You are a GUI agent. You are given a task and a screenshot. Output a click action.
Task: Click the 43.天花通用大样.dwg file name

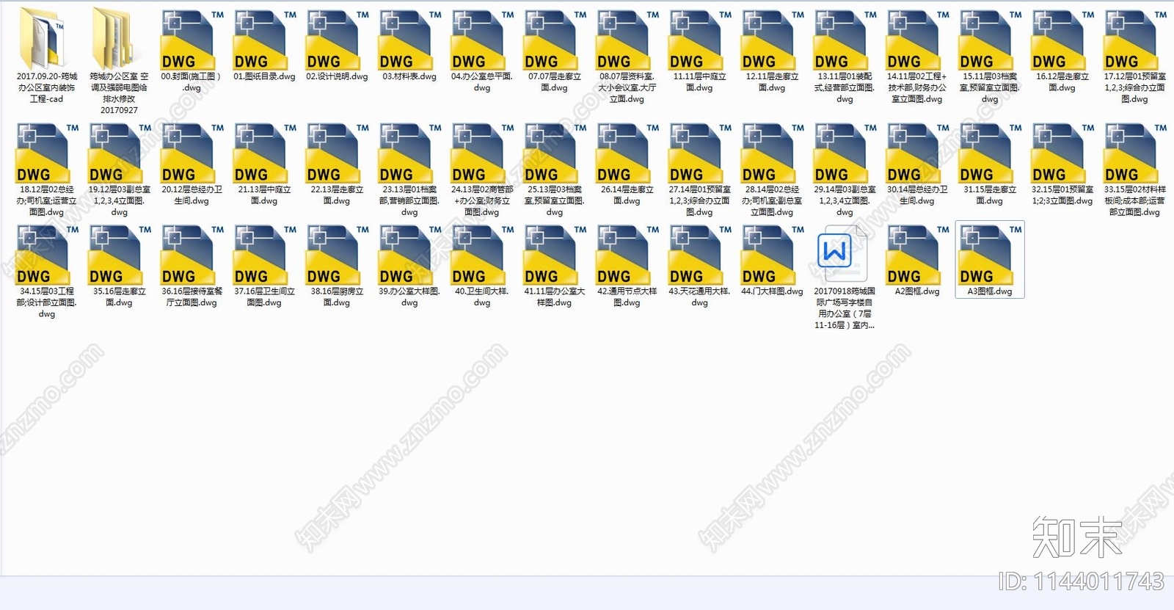coord(700,297)
